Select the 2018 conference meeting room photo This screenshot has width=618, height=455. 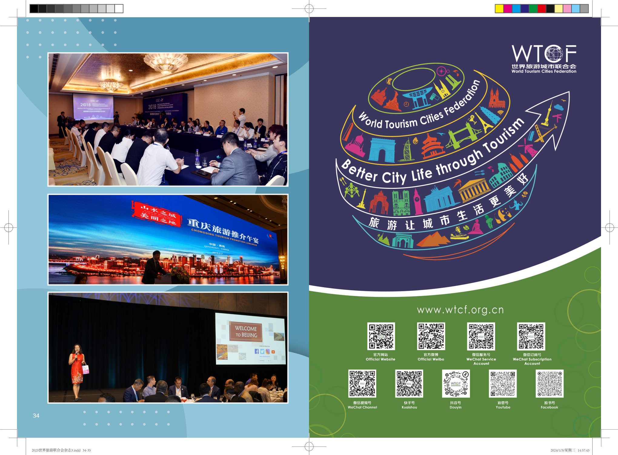click(168, 119)
